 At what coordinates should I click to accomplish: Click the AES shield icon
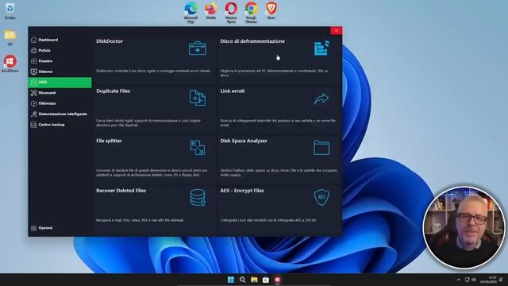pos(321,197)
